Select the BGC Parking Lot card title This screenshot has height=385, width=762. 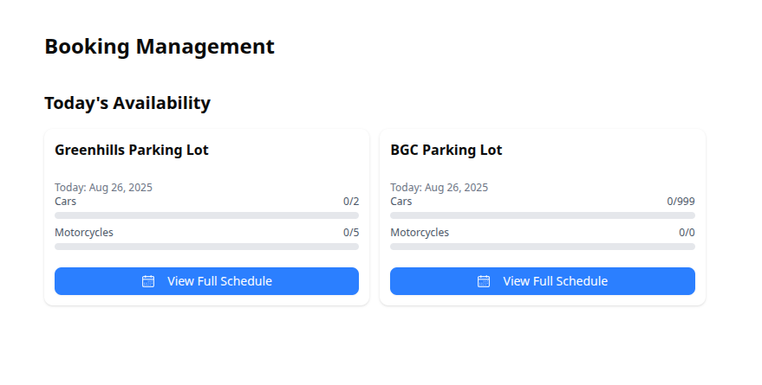coord(446,150)
